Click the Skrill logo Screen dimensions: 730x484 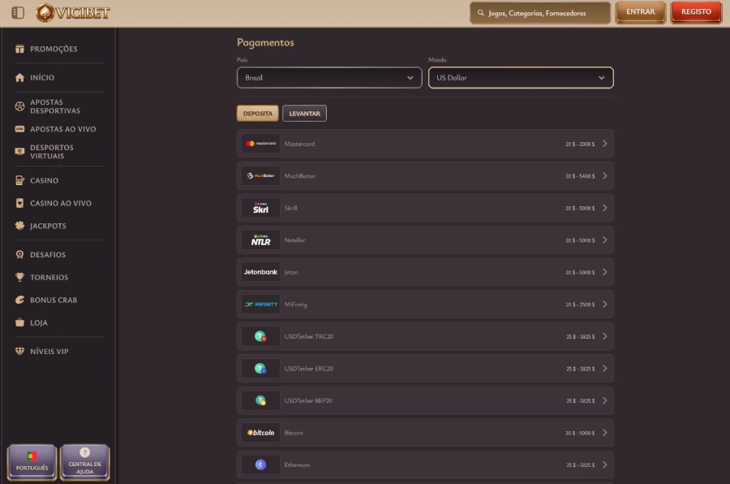tap(260, 208)
